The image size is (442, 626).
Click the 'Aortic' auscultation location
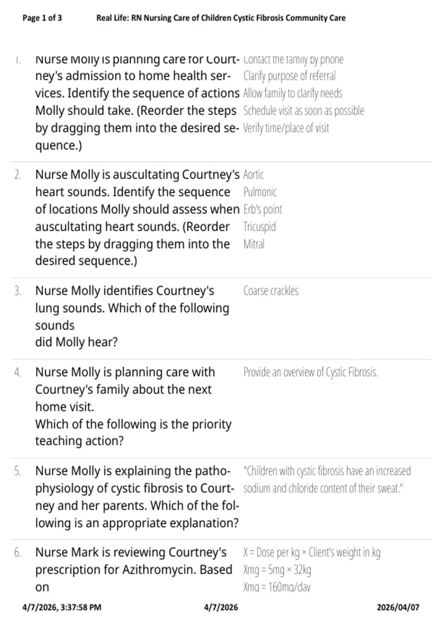click(x=254, y=175)
